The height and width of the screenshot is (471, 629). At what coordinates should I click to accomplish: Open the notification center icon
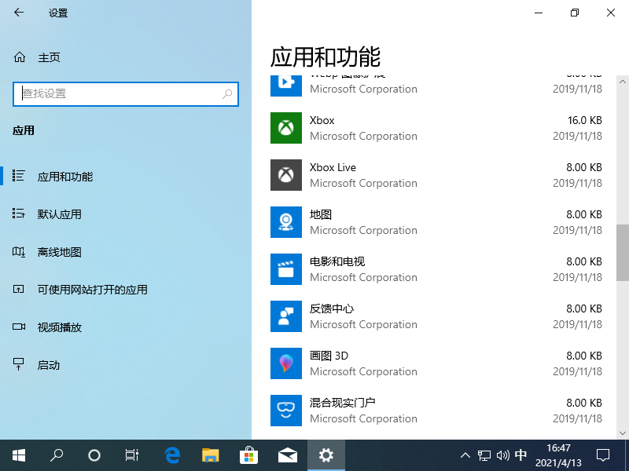tap(603, 455)
